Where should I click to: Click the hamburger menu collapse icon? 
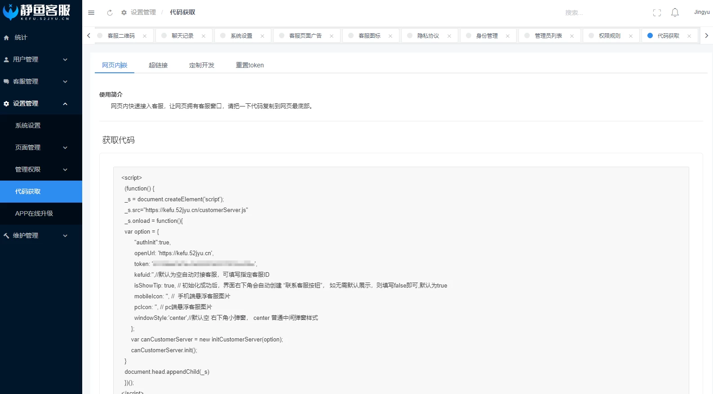[91, 13]
